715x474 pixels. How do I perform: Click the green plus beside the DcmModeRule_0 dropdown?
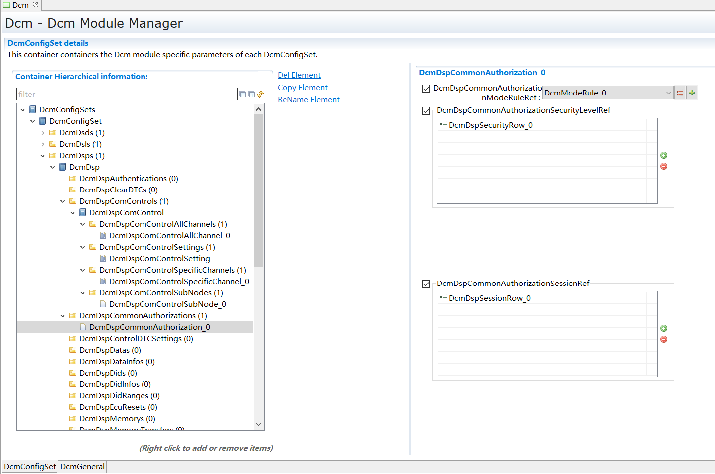691,92
